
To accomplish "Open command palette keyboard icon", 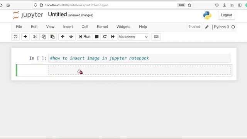I will [x=156, y=37].
